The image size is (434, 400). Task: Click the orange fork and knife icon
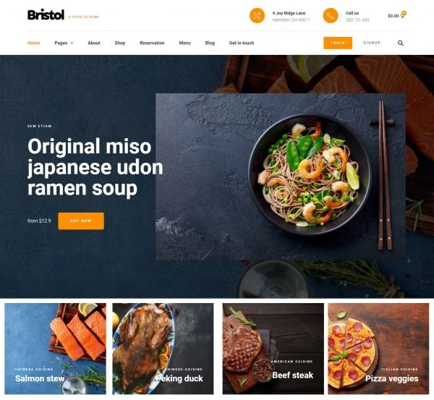pos(257,15)
